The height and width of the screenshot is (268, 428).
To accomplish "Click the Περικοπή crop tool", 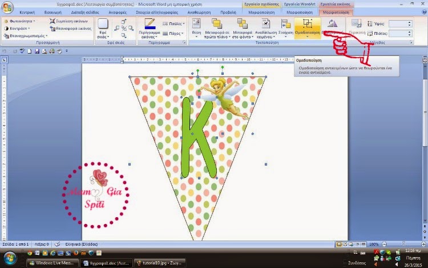I will (x=357, y=27).
